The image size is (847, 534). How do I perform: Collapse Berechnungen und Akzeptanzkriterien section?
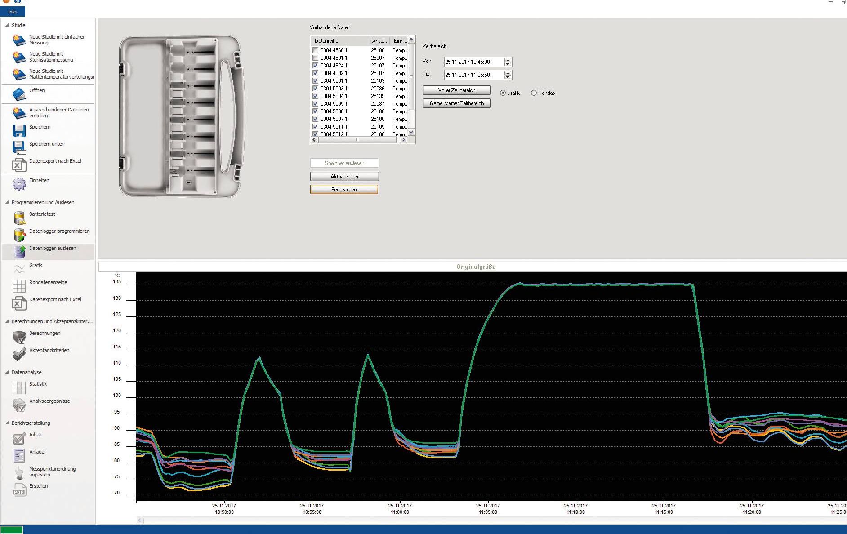tap(7, 321)
